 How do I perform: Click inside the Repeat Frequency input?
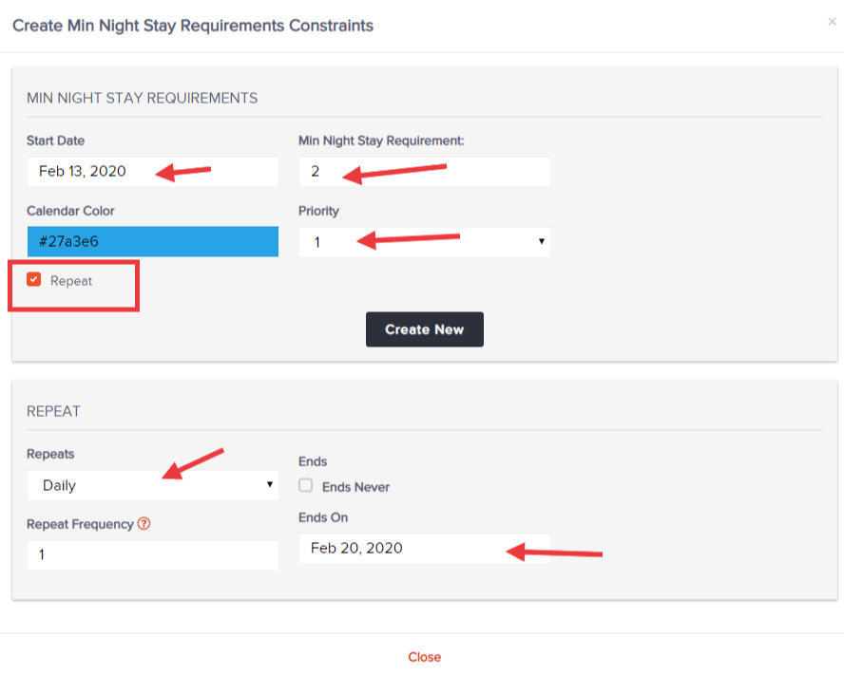pyautogui.click(x=152, y=555)
